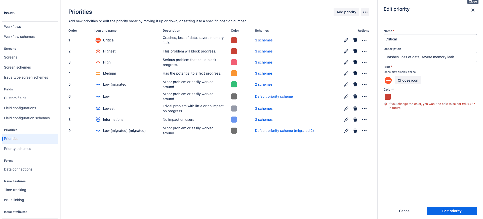Open more actions for order 9 row
Image resolution: width=483 pixels, height=219 pixels.
[x=364, y=131]
